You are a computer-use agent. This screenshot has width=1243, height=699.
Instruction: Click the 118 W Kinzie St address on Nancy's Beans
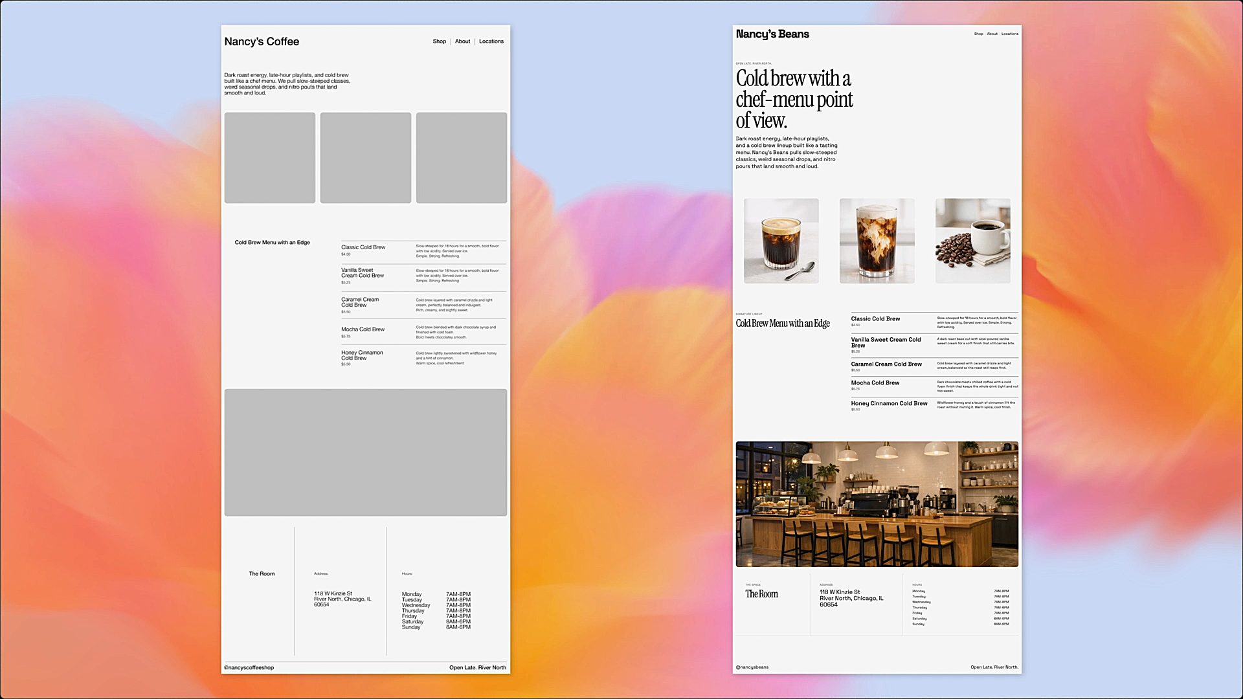click(x=840, y=592)
